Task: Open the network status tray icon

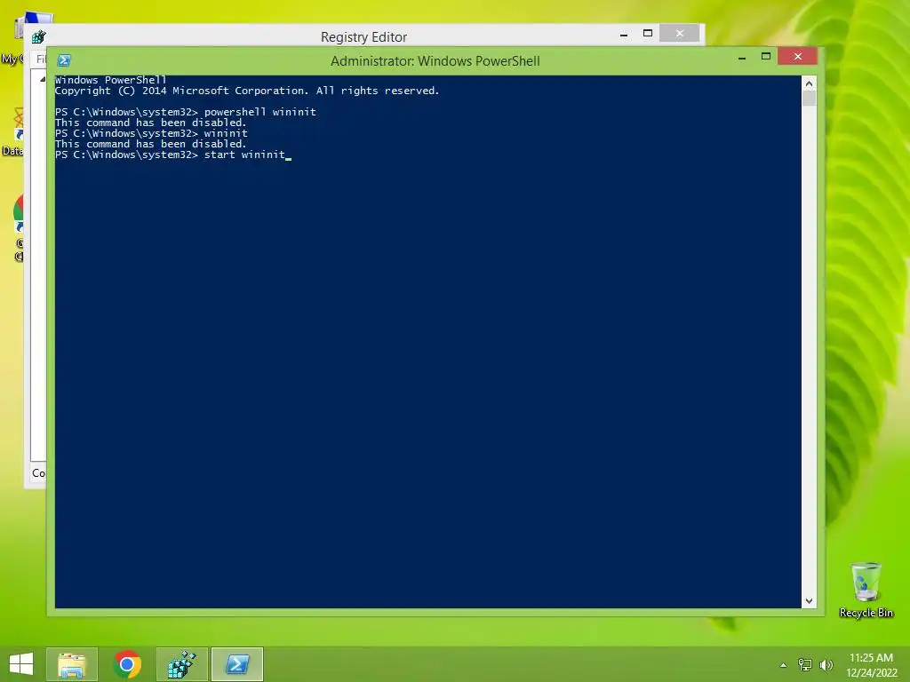Action: tap(805, 664)
